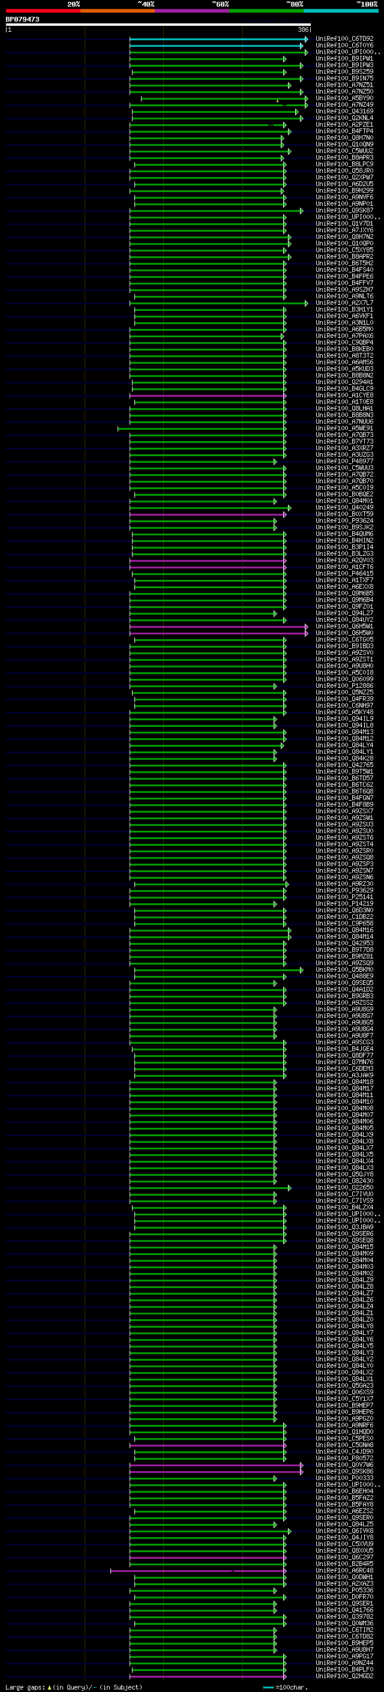Click the UniRef100_Q6H5W1 entry
Screen dimensions: 384x1692
click(344, 626)
